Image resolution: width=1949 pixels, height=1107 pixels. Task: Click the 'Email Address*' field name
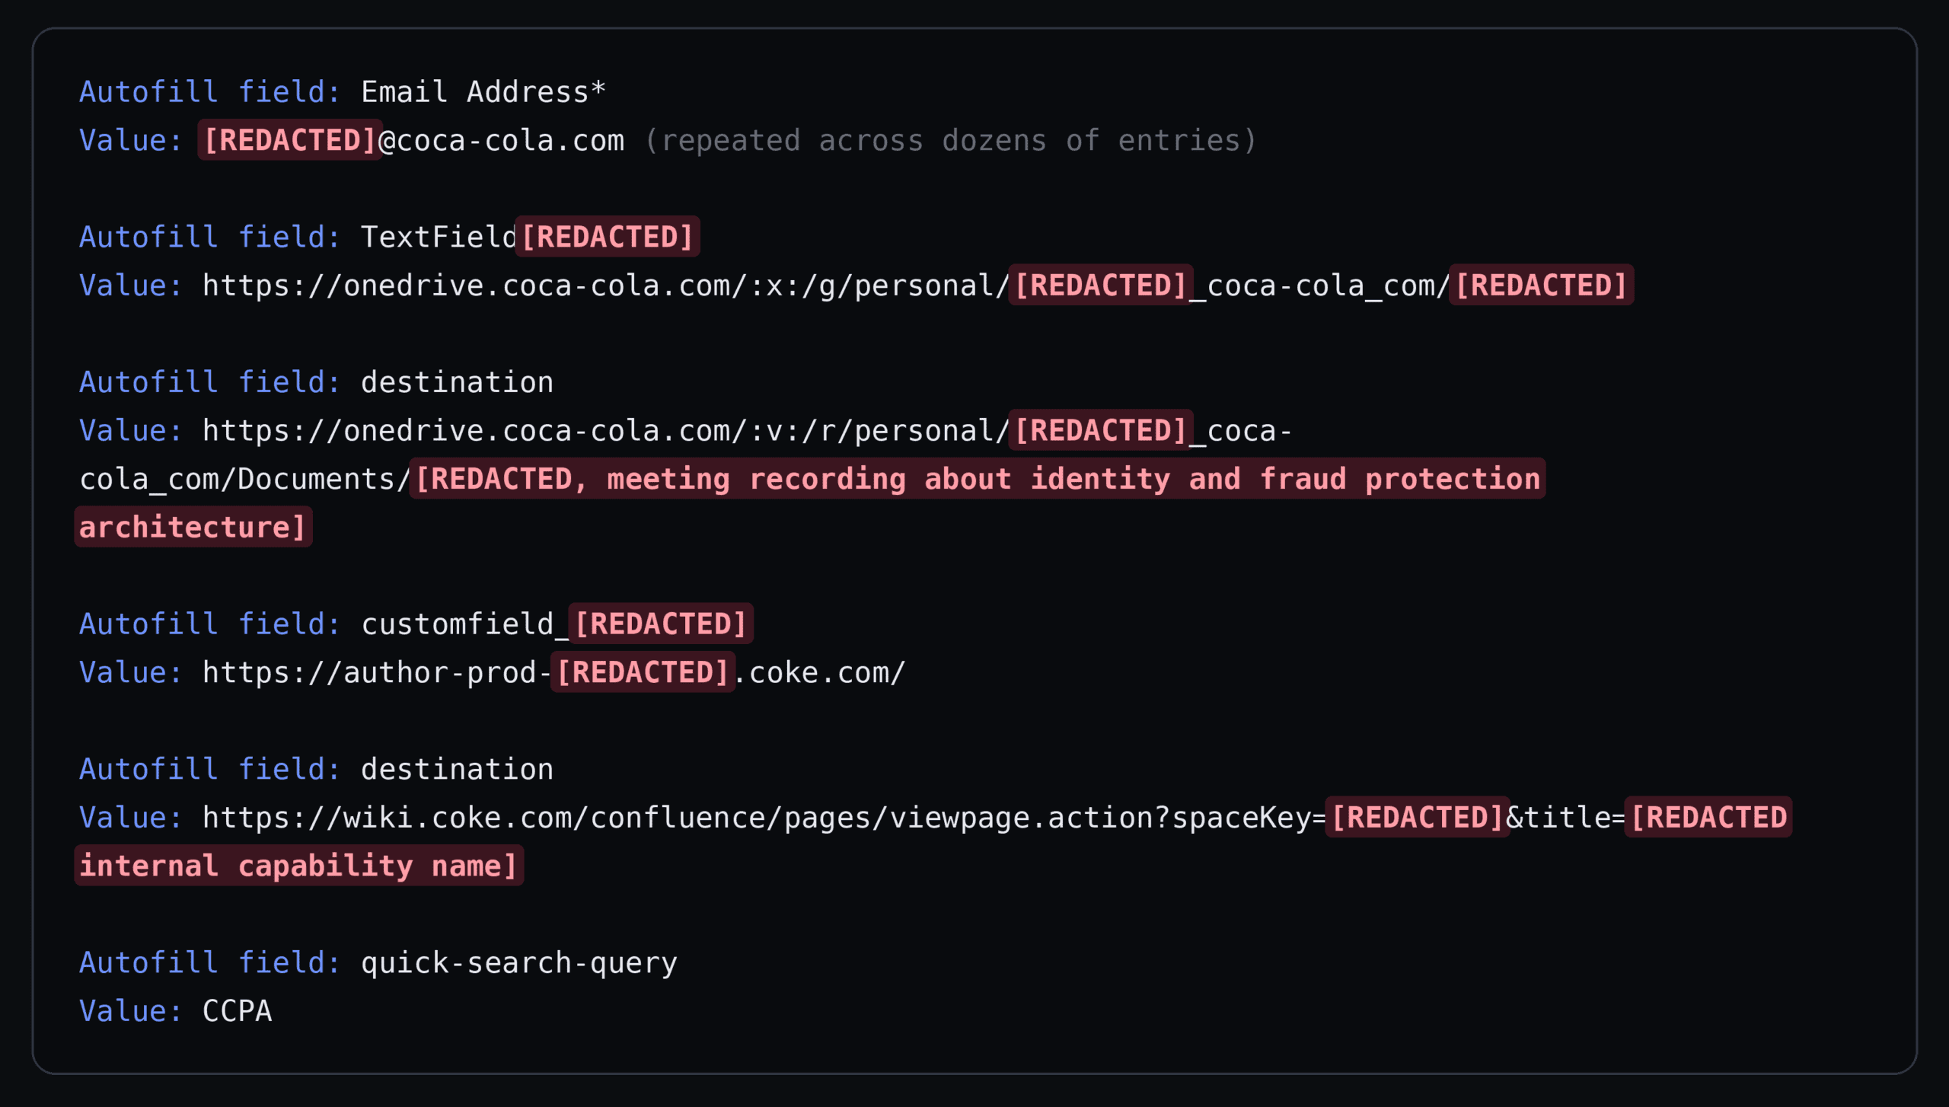tap(483, 92)
